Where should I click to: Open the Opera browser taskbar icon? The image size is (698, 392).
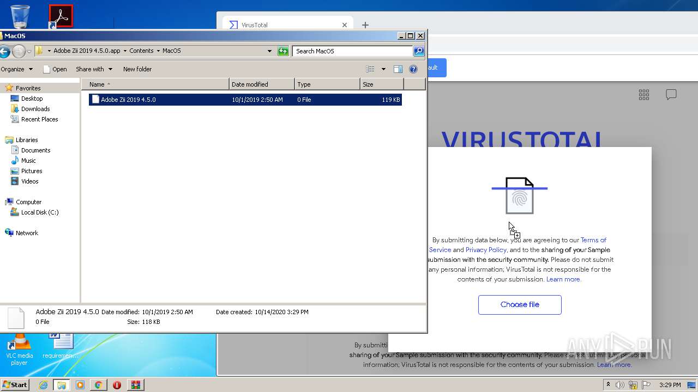click(117, 385)
